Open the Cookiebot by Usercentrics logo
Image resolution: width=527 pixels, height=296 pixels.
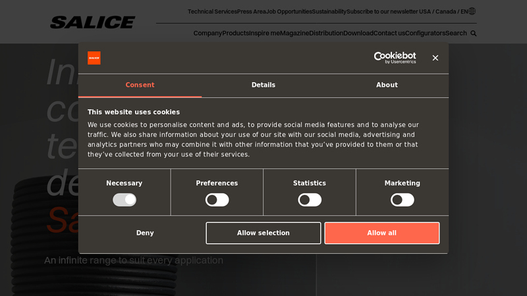[x=395, y=58]
